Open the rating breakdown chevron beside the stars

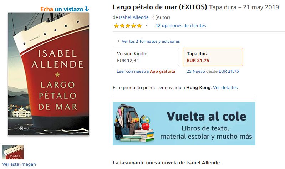pyautogui.click(x=147, y=25)
